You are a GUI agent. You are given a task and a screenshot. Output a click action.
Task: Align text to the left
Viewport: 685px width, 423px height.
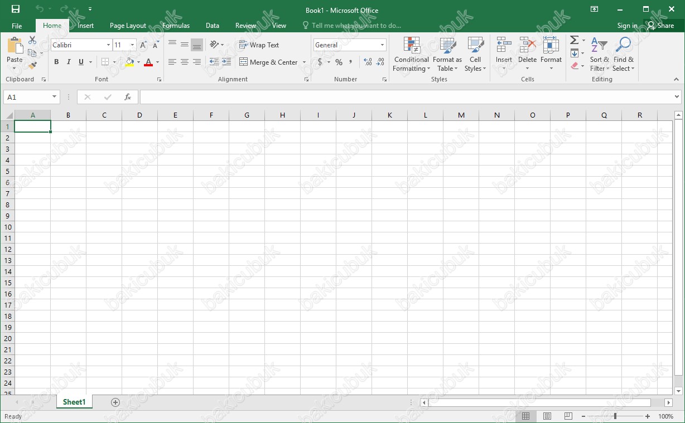coord(172,62)
